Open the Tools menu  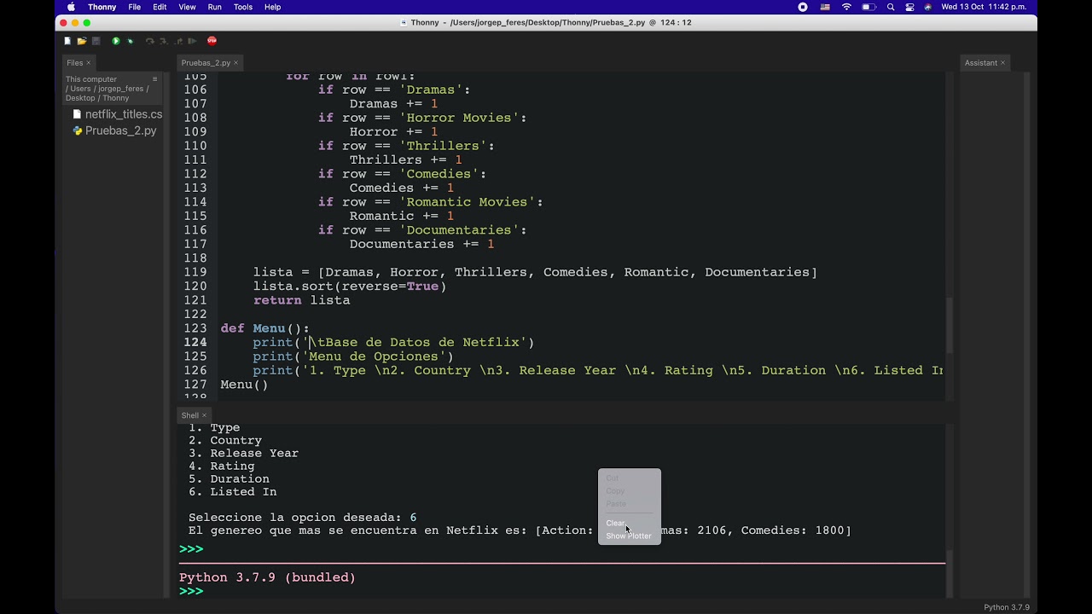click(x=243, y=7)
